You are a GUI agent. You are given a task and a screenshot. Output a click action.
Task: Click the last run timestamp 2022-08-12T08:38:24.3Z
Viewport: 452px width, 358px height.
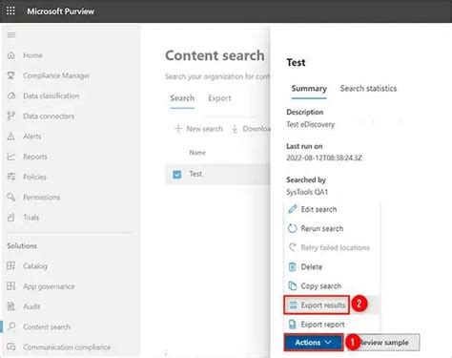(x=324, y=158)
